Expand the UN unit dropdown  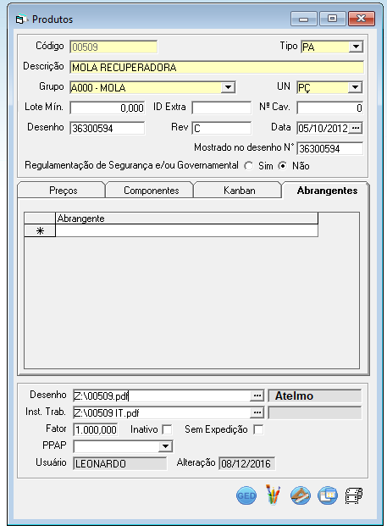(x=355, y=87)
